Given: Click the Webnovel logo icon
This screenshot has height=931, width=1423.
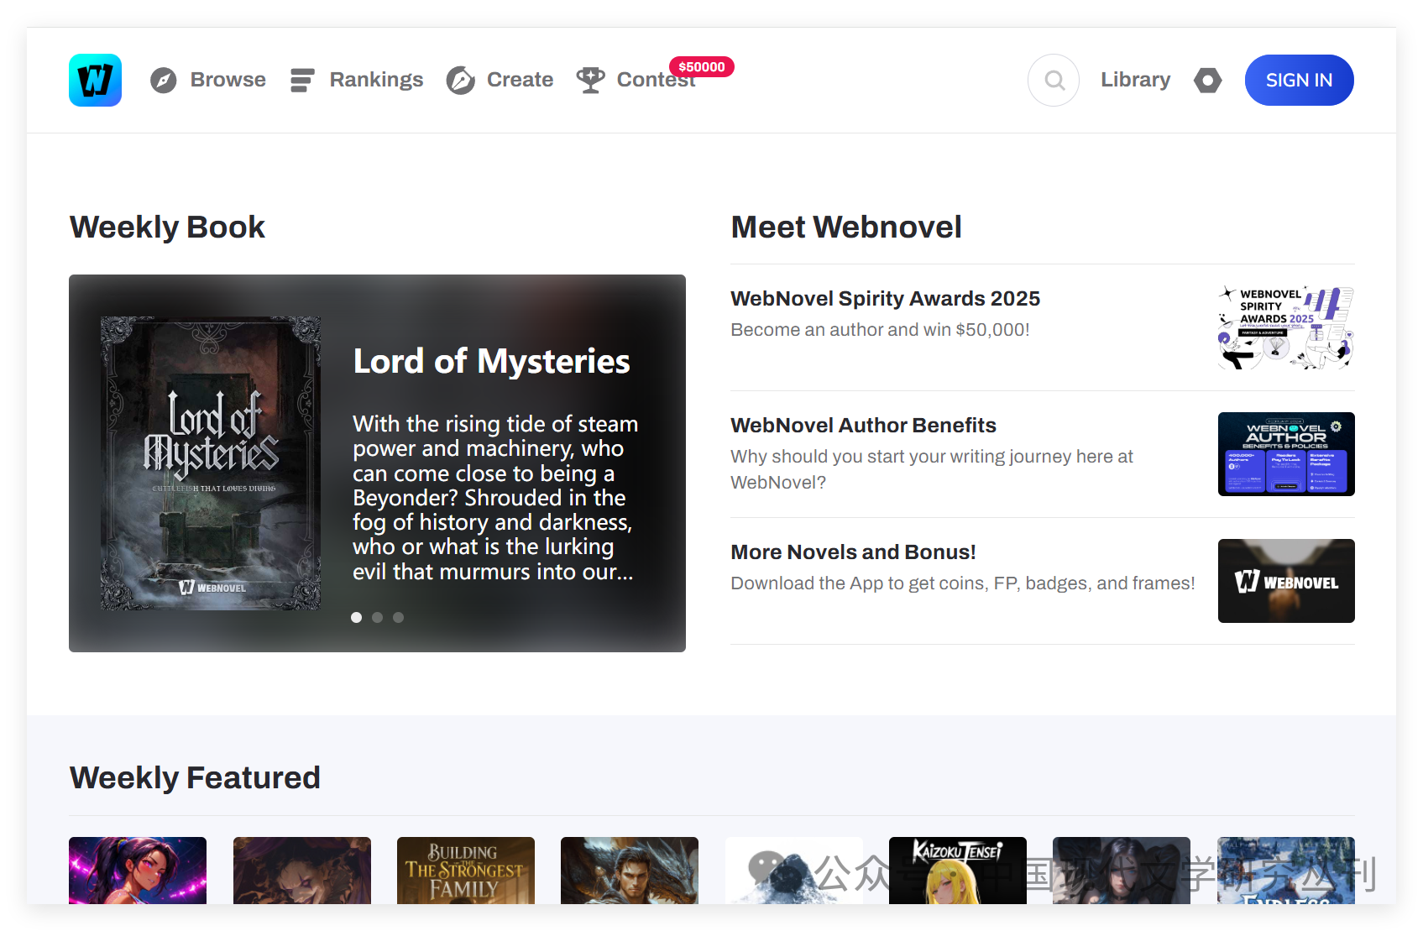Looking at the screenshot, I should pyautogui.click(x=95, y=80).
